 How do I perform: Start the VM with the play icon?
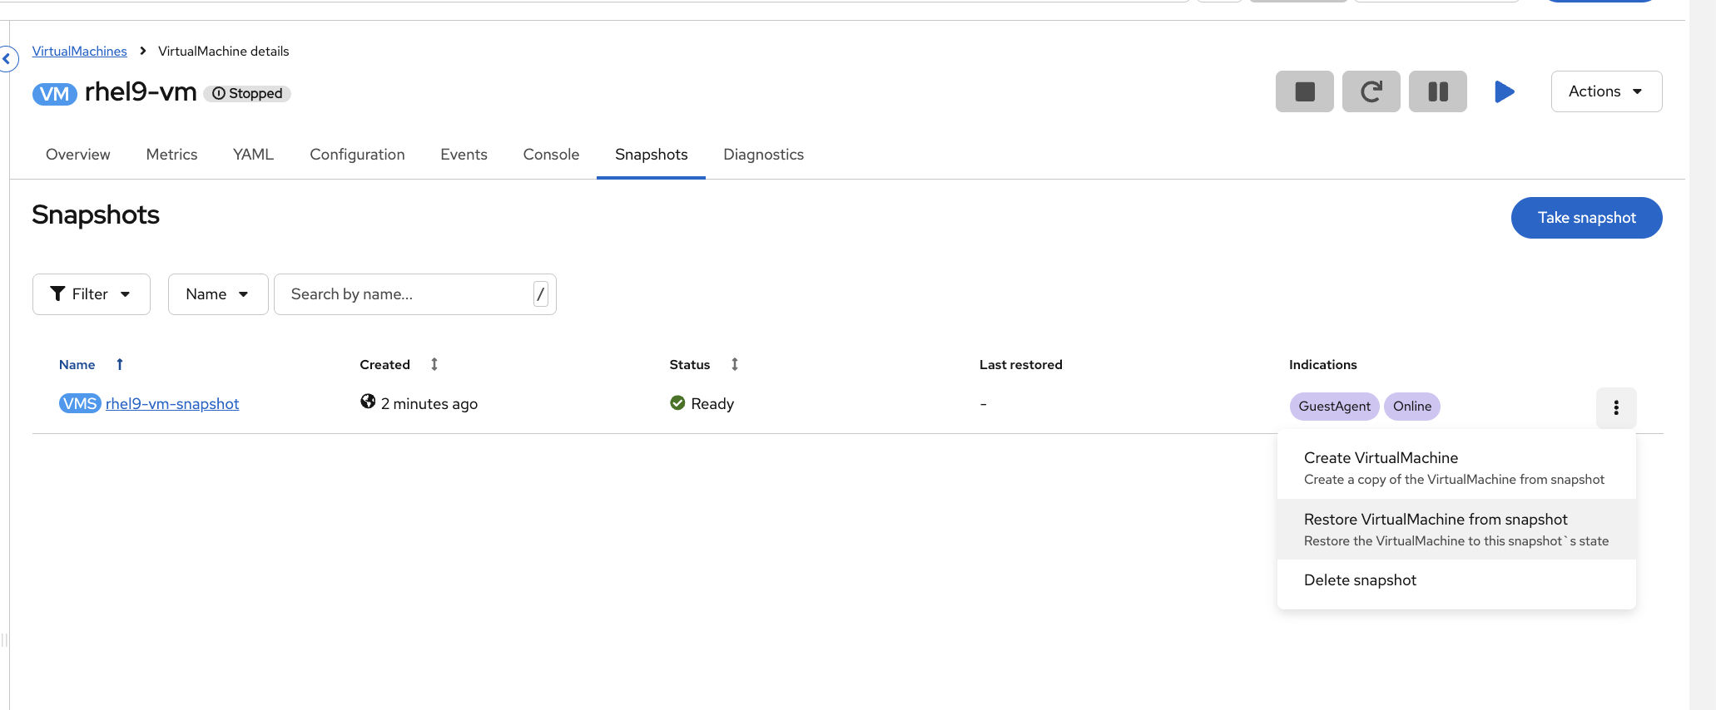click(x=1504, y=91)
